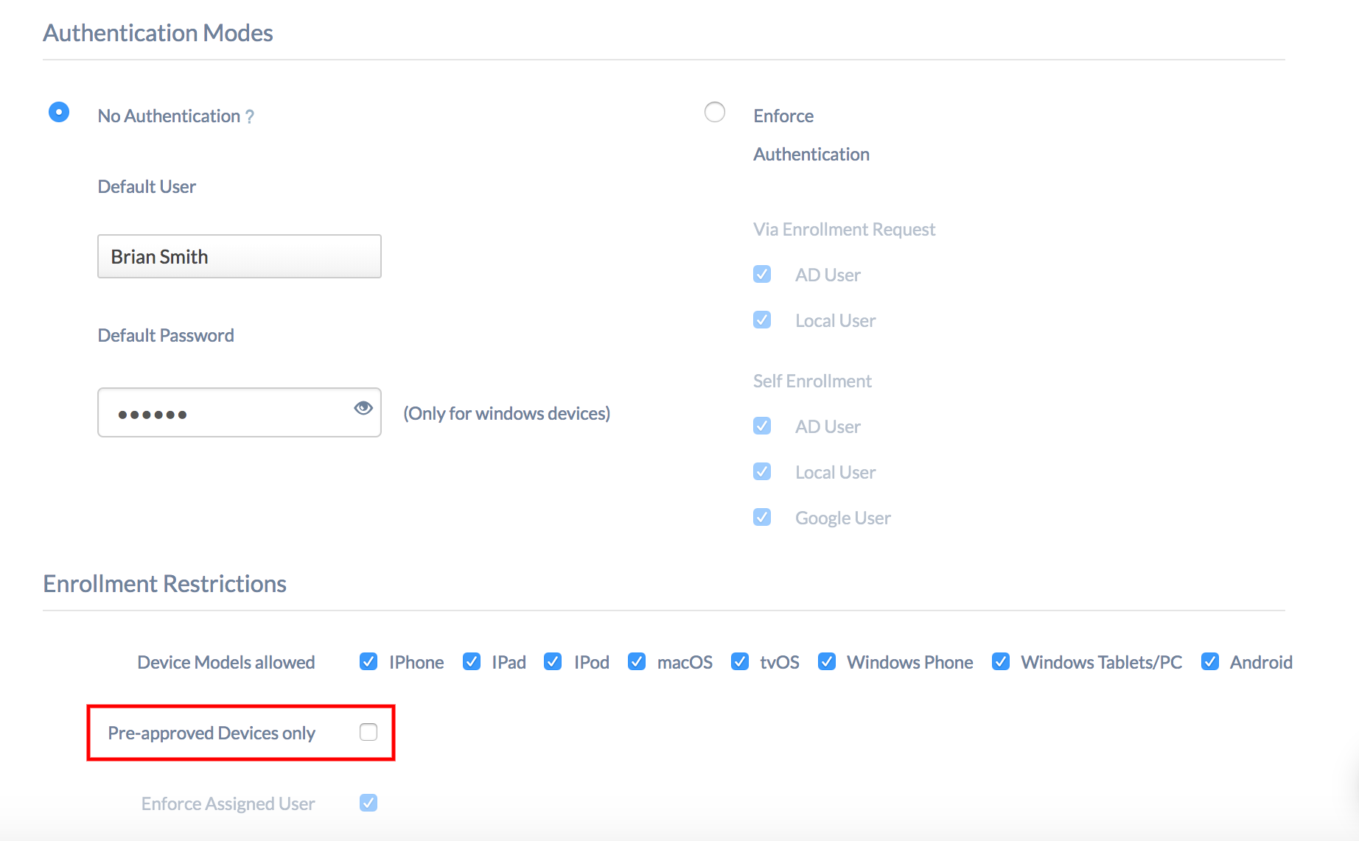Uncheck the Windows Tablets/PC checkbox
The image size is (1359, 841).
click(x=1001, y=661)
